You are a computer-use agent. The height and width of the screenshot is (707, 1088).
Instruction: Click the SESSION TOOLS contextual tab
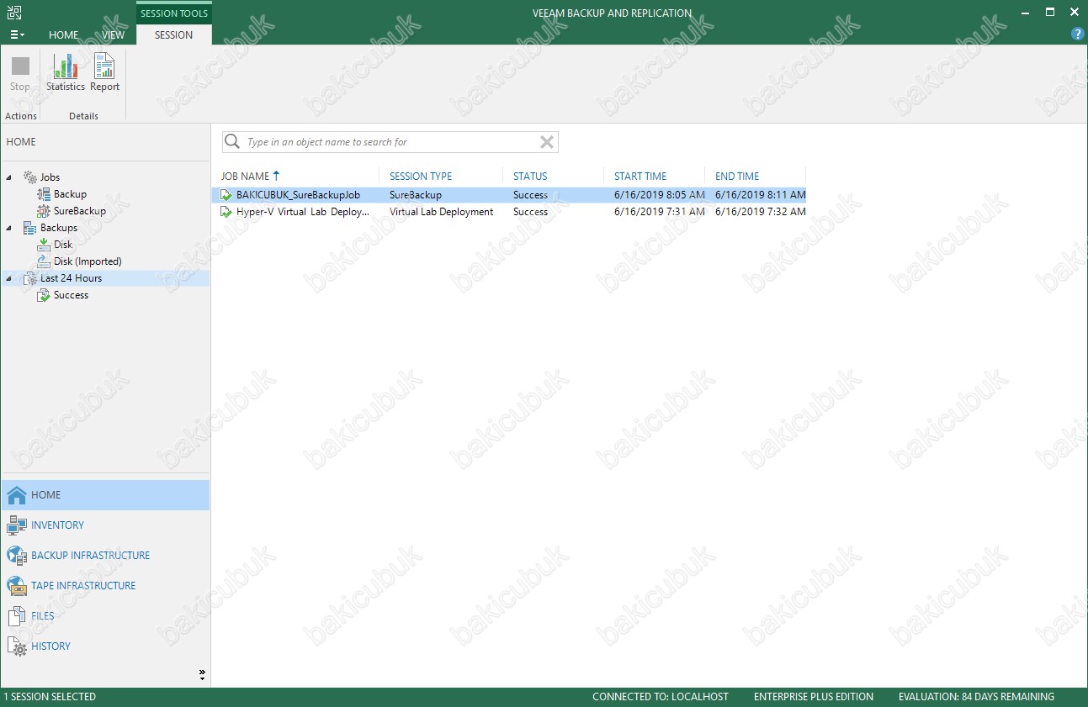click(173, 13)
